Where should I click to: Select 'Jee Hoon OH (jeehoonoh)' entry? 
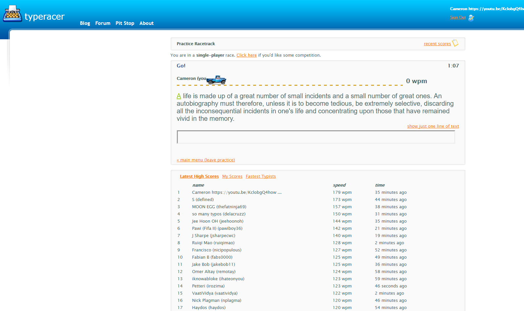pyautogui.click(x=218, y=221)
